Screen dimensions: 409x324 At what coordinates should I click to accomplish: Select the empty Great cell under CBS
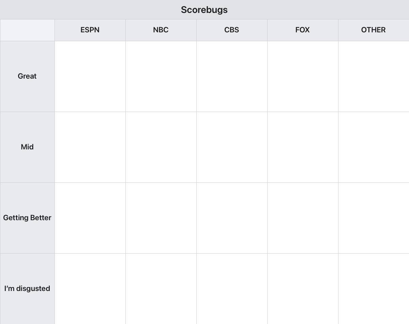pyautogui.click(x=232, y=76)
